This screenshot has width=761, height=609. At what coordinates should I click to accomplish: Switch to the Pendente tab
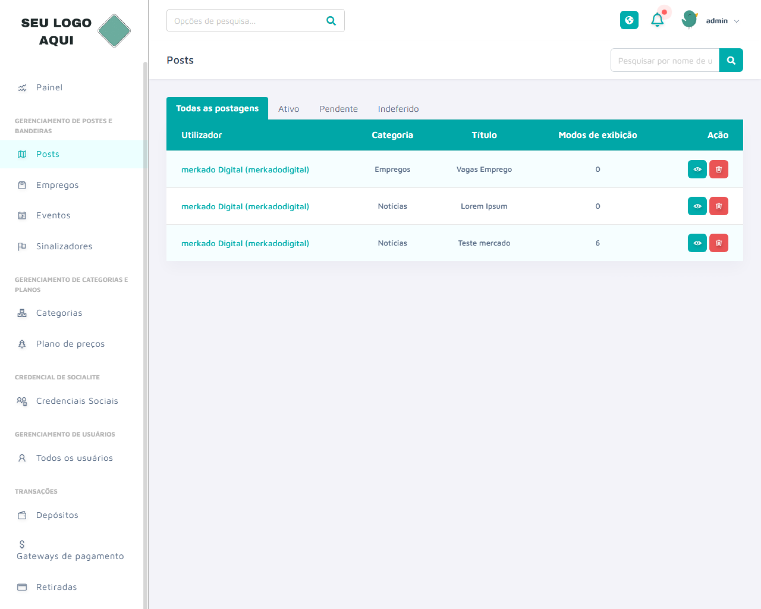tap(338, 109)
